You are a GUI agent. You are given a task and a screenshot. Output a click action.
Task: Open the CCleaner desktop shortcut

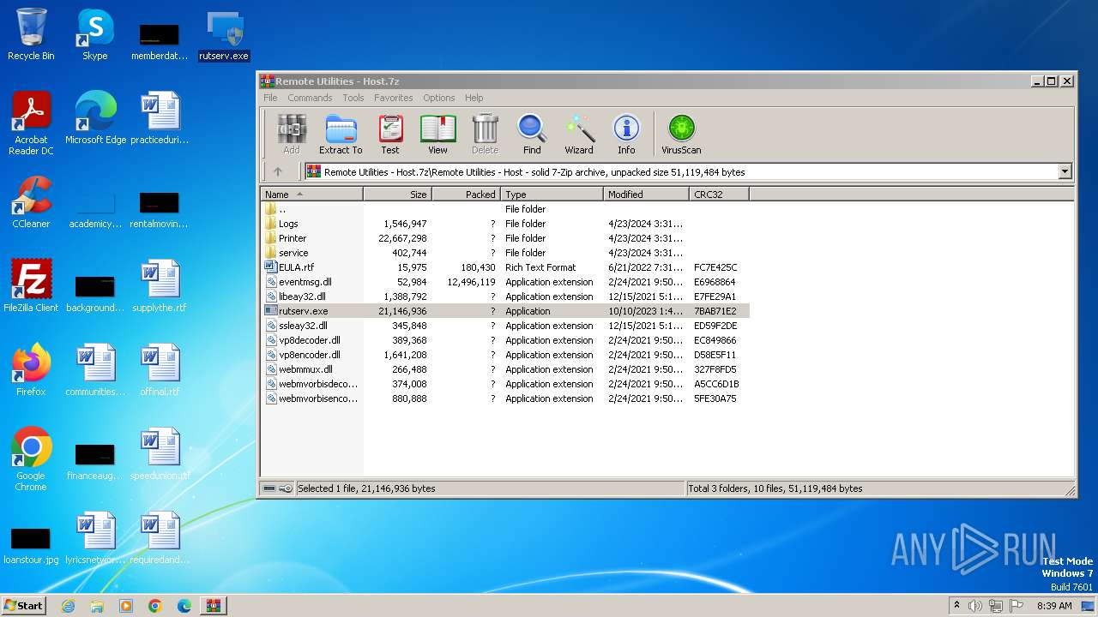pos(31,202)
